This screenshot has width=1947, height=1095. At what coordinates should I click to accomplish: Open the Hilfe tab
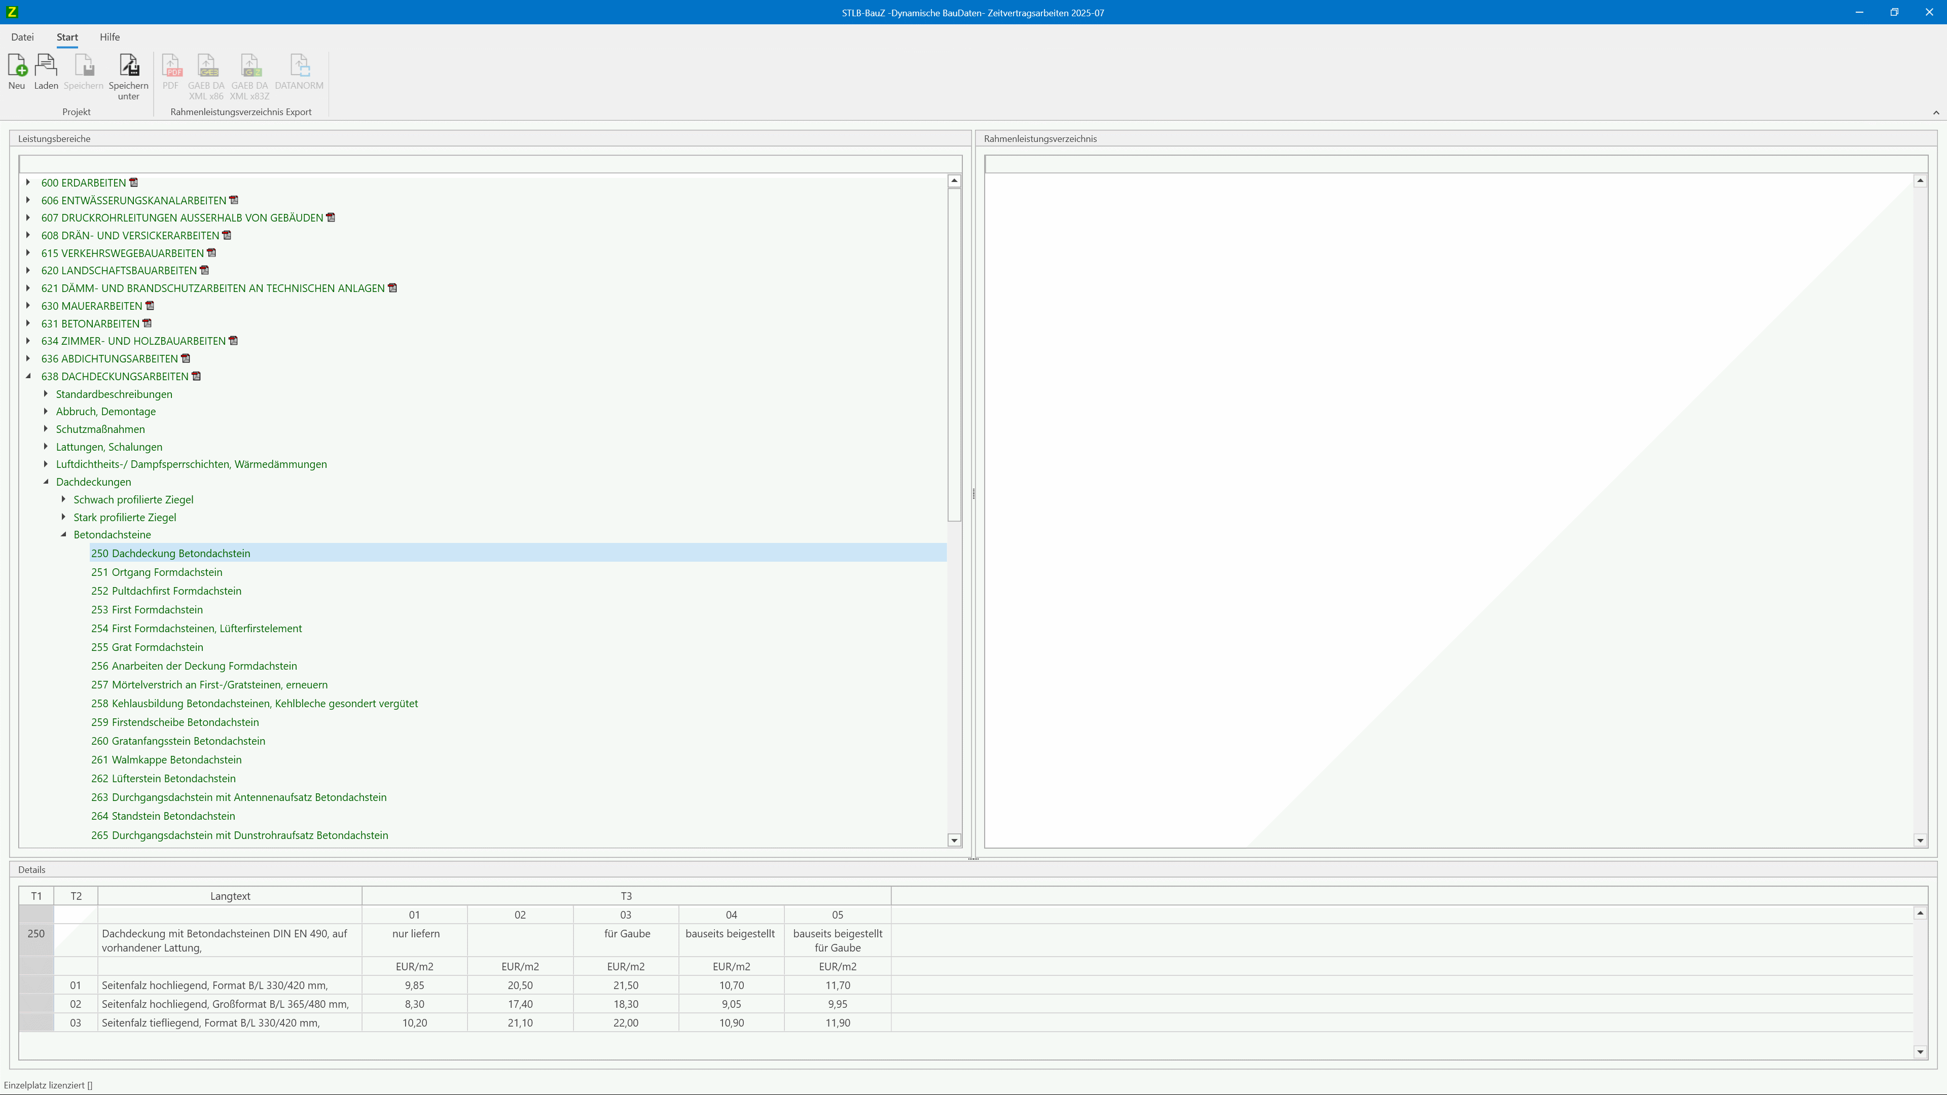[110, 37]
